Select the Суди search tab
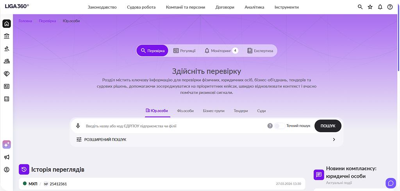The width and height of the screenshot is (400, 191). [x=261, y=111]
